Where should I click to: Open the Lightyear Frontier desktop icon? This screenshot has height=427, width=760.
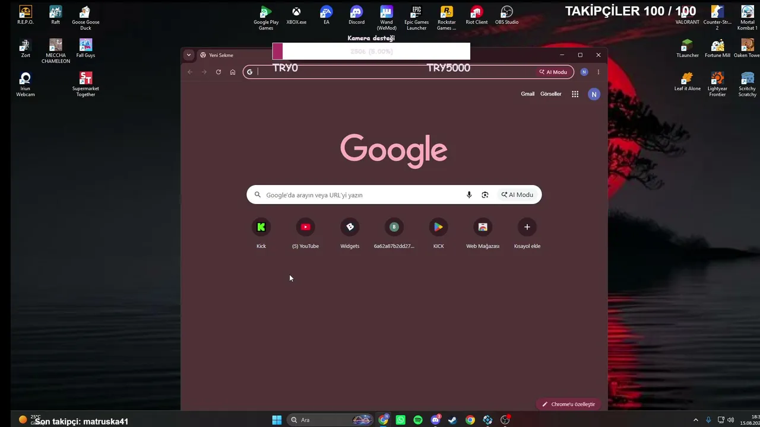click(717, 85)
